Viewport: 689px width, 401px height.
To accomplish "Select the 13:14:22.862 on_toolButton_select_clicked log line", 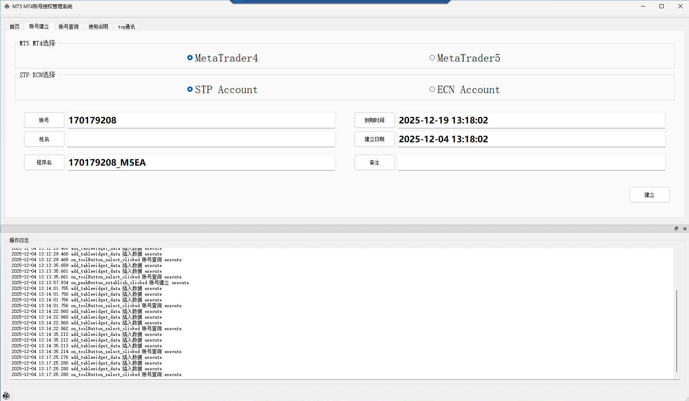I will [x=96, y=329].
